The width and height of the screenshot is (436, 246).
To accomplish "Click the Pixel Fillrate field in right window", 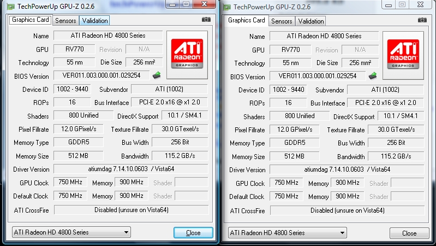I will pyautogui.click(x=295, y=129).
